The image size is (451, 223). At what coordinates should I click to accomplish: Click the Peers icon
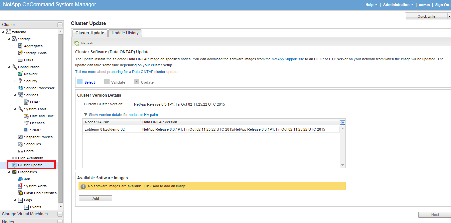tap(20, 151)
